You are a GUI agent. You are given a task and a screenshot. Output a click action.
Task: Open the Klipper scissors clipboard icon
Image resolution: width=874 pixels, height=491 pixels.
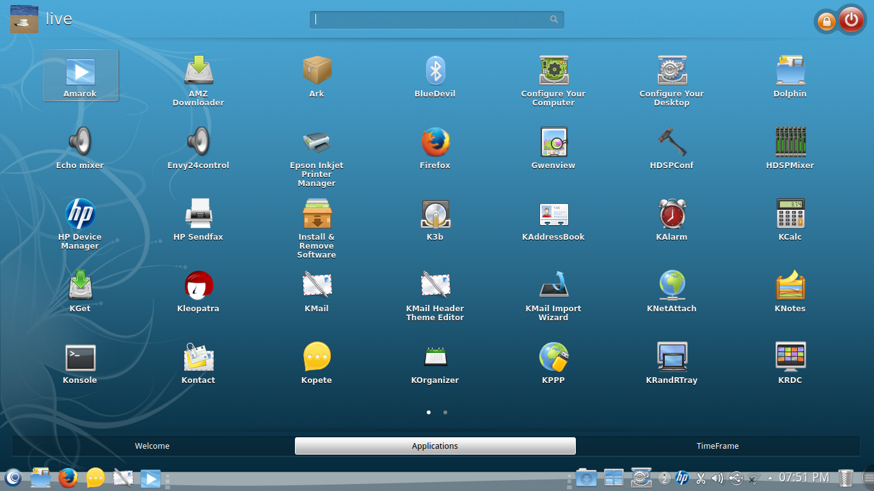coord(701,478)
